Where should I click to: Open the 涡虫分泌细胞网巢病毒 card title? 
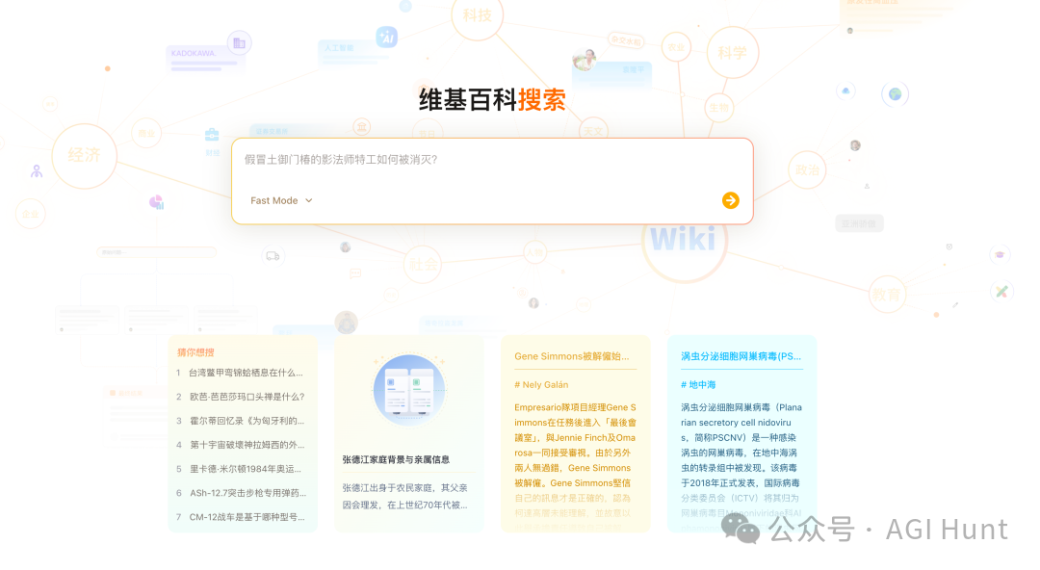741,356
